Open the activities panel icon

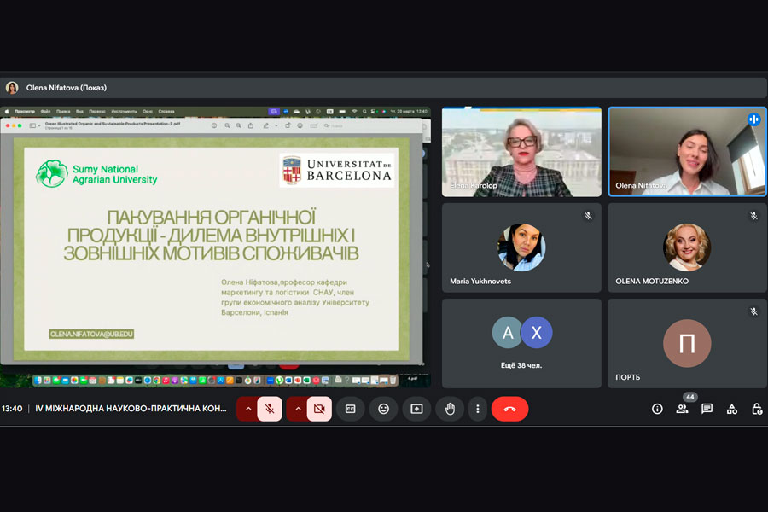(731, 409)
